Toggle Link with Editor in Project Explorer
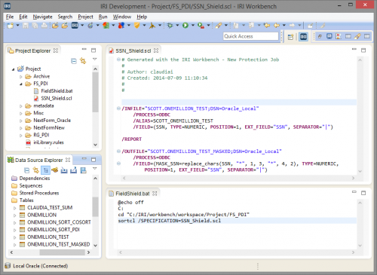The image size is (377, 275). 83,61
